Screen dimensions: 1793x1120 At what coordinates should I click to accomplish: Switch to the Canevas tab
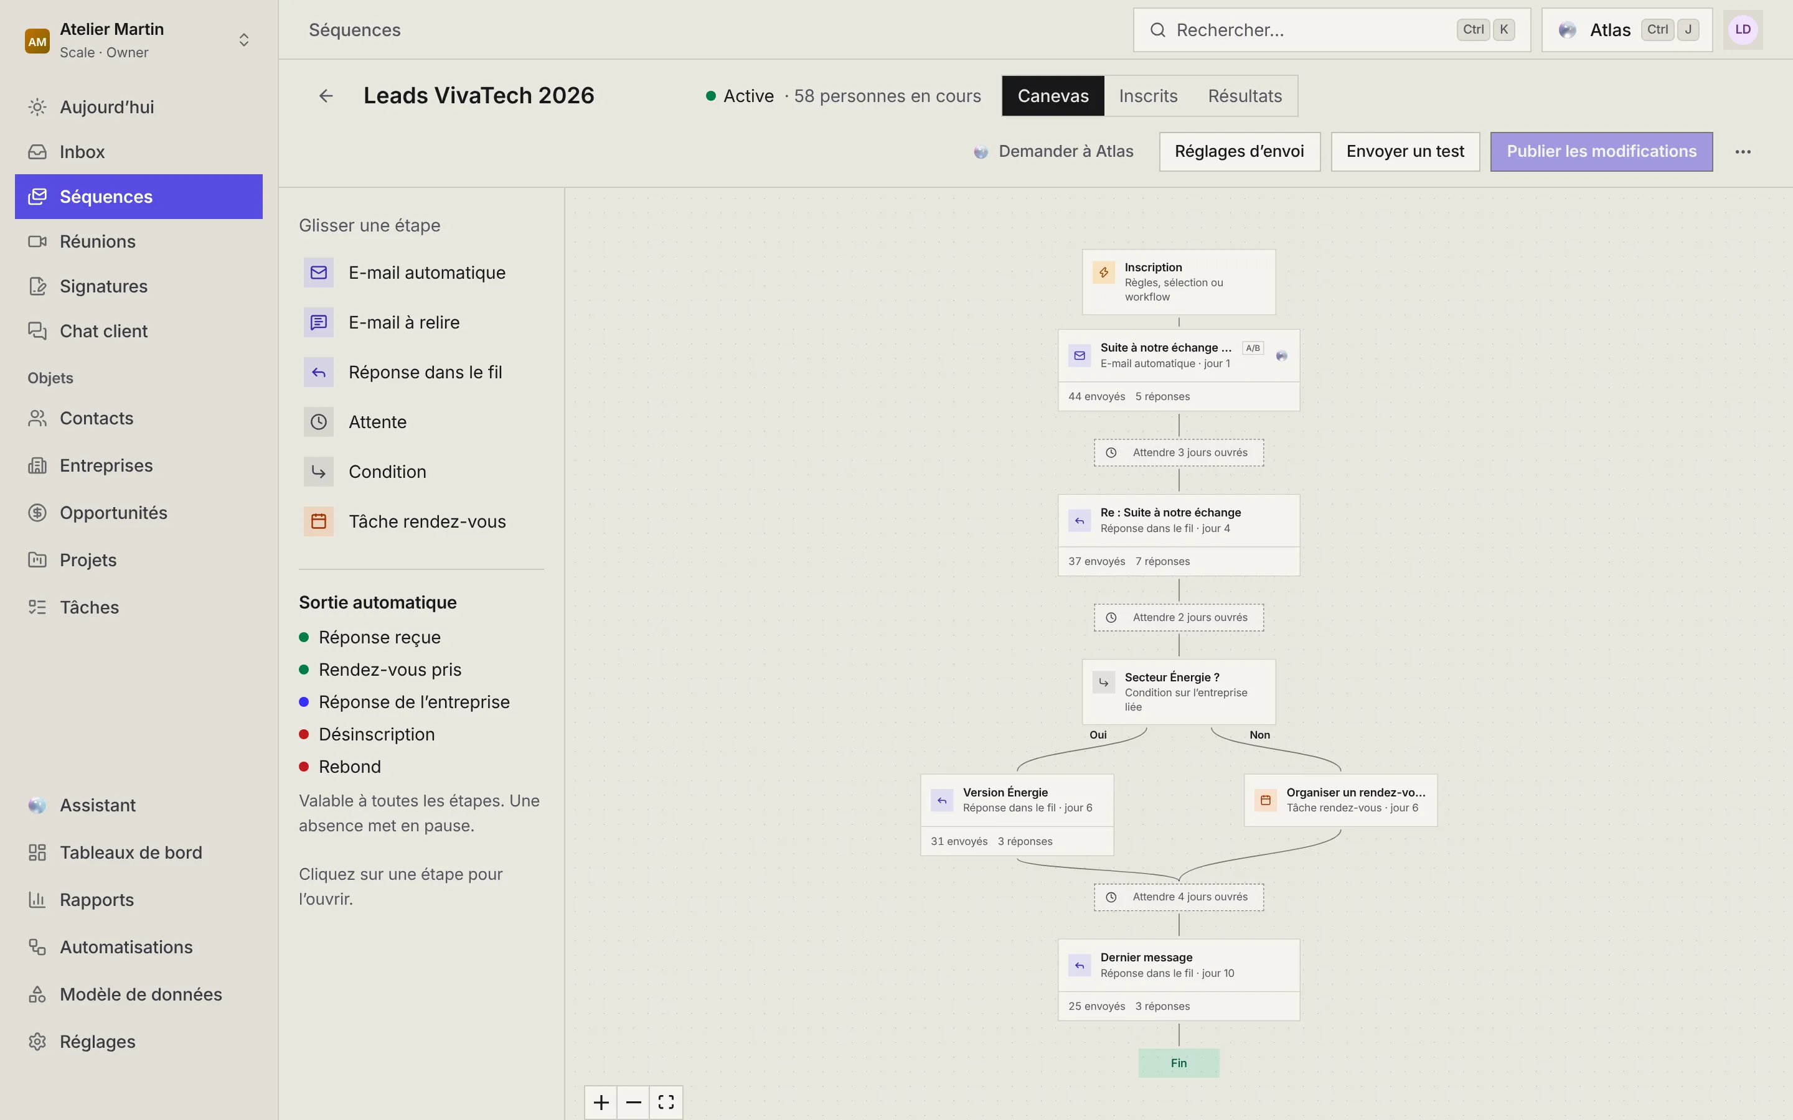[x=1053, y=96]
